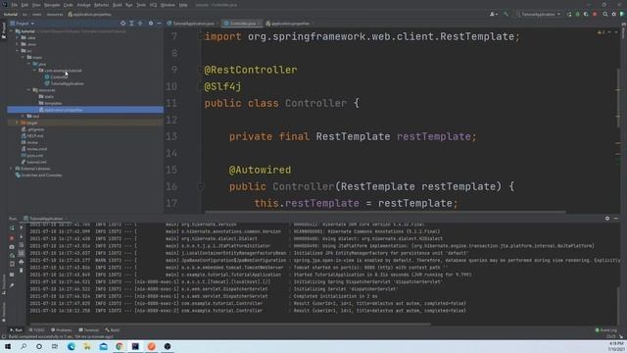Image resolution: width=627 pixels, height=353 pixels.
Task: Collapse the src folder
Action: click(18, 51)
